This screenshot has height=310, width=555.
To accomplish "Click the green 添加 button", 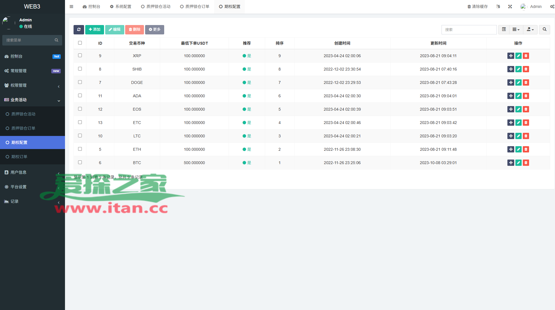I will coord(94,30).
